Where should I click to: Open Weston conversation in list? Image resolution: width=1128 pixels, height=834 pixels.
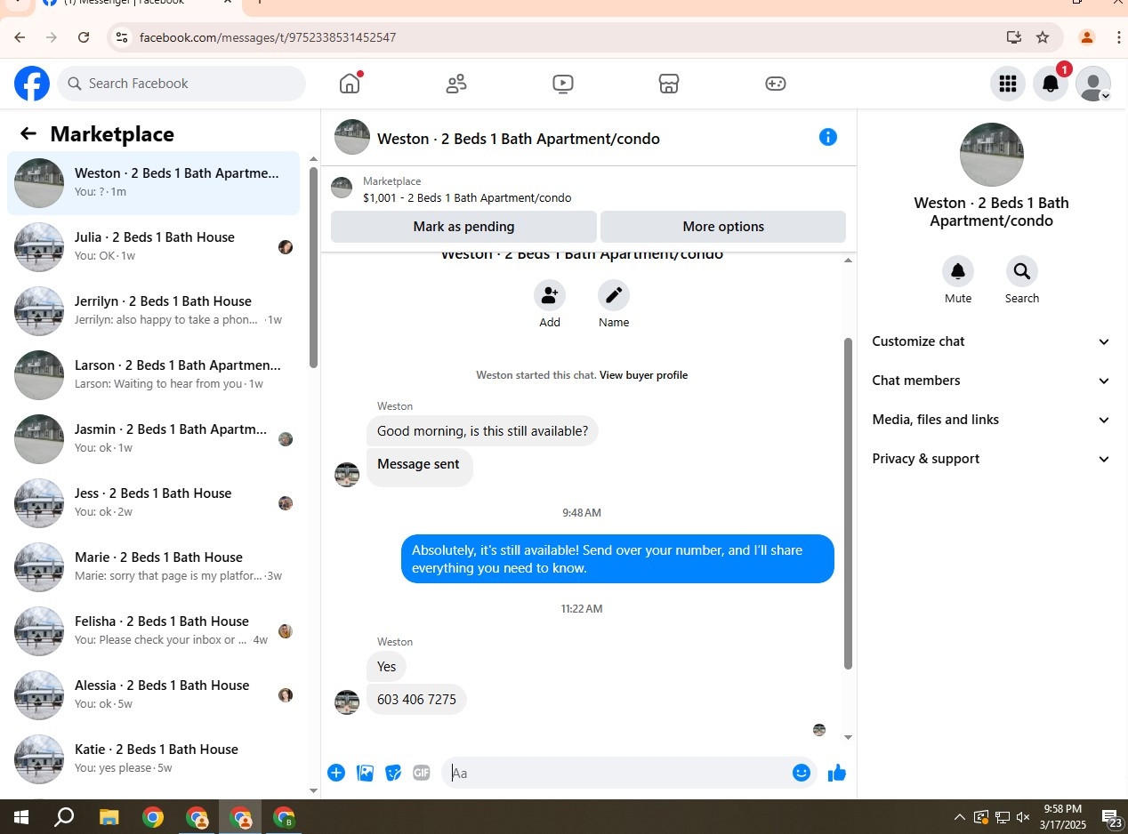[154, 183]
